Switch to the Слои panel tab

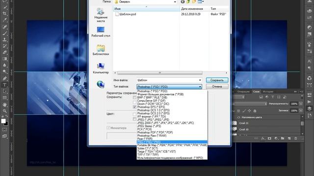[256, 92]
